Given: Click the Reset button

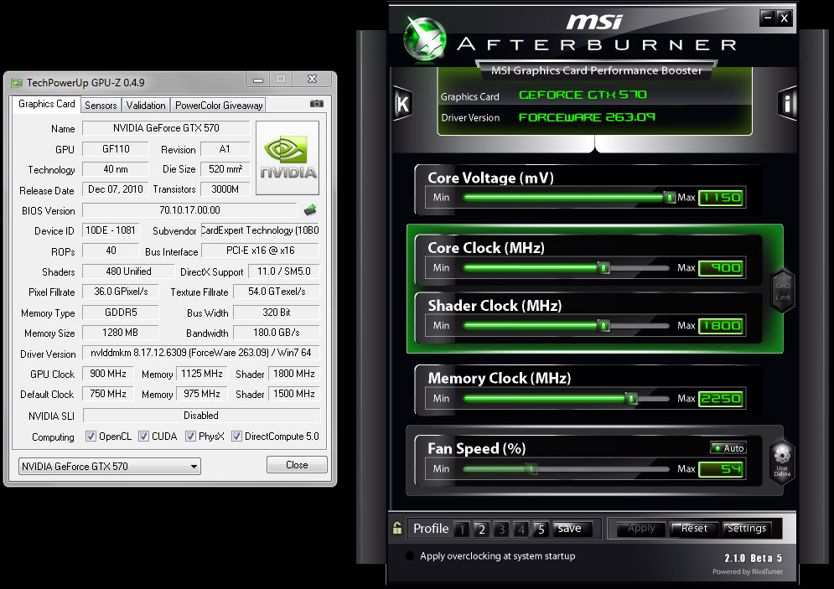Looking at the screenshot, I should [694, 529].
